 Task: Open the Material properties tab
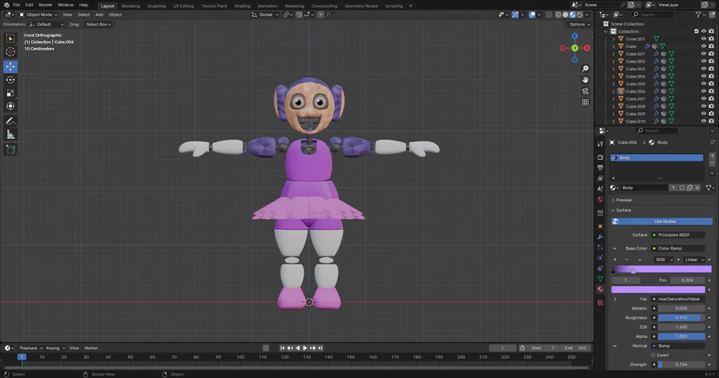click(x=600, y=289)
